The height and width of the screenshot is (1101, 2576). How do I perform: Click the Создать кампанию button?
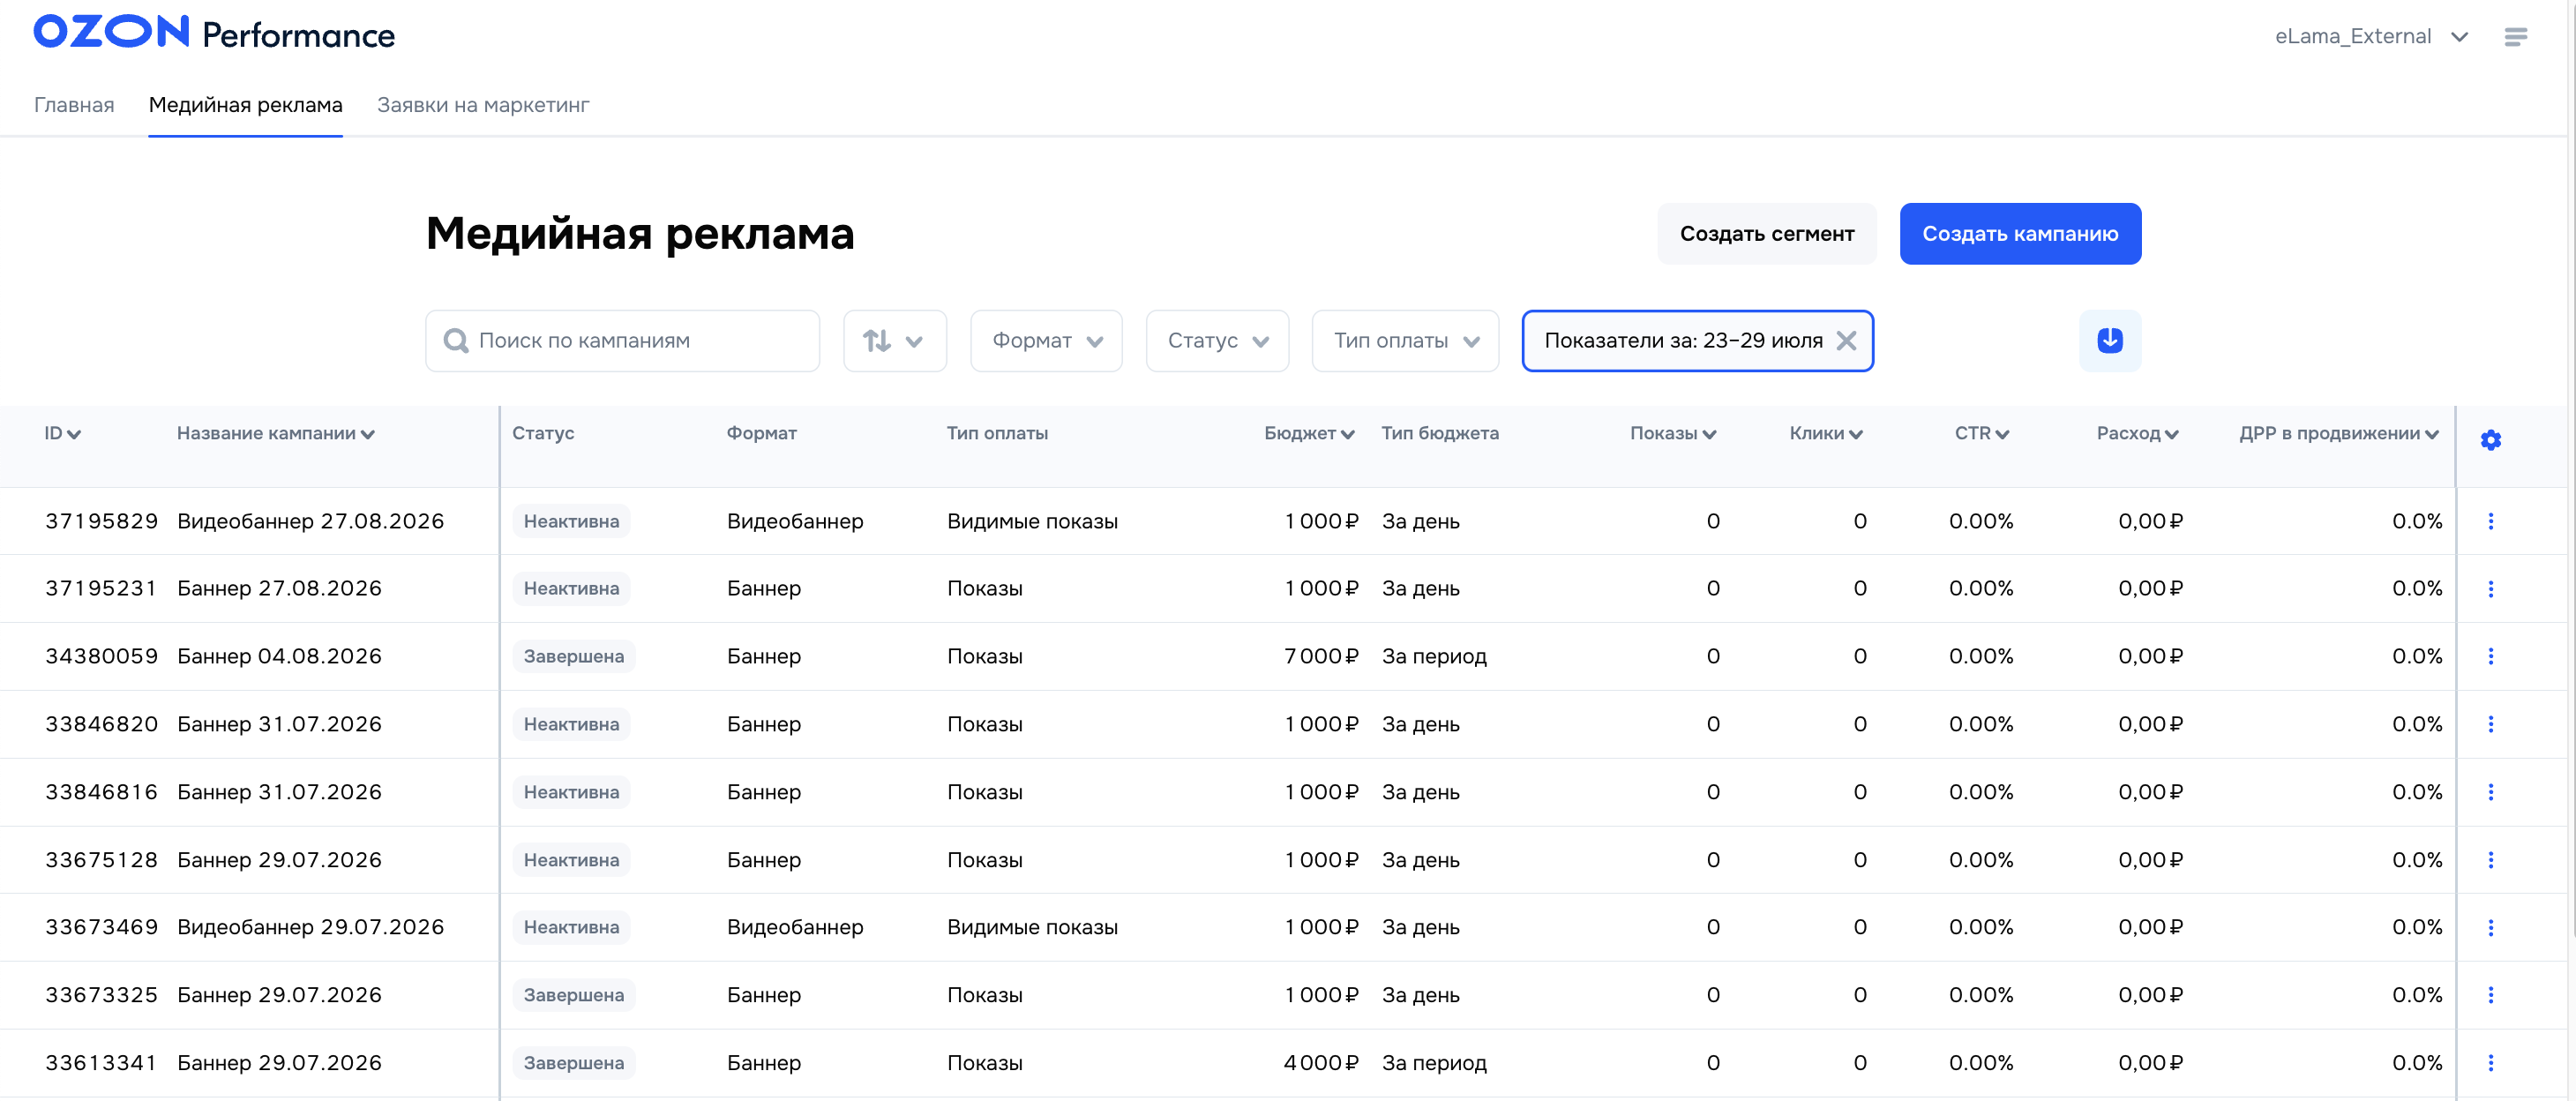click(x=2020, y=234)
